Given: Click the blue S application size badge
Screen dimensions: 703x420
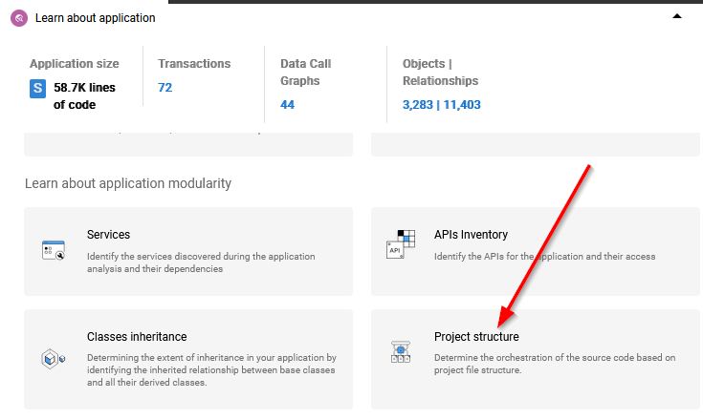Looking at the screenshot, I should click(x=37, y=89).
